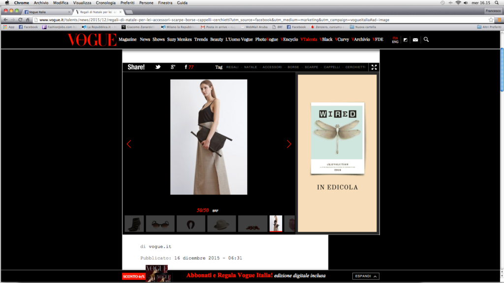This screenshot has height=283, width=504.
Task: Click the contrast square icon beside ITA/ENG
Action: [406, 40]
